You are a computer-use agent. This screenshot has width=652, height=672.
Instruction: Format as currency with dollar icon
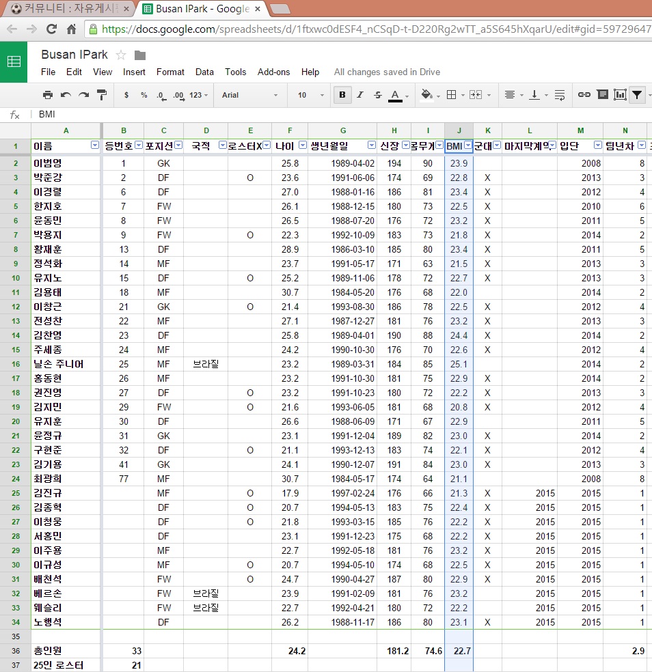(126, 95)
